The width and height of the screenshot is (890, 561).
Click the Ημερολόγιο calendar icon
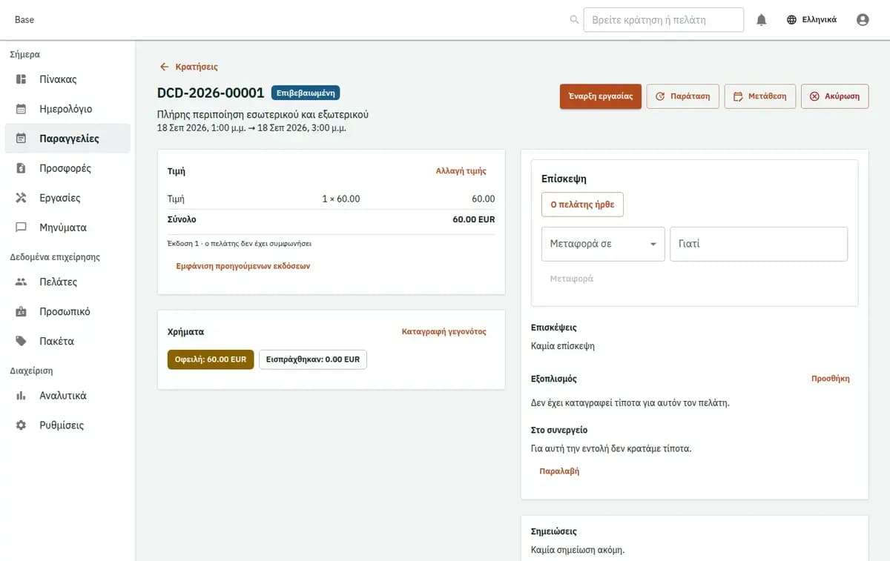[22, 109]
